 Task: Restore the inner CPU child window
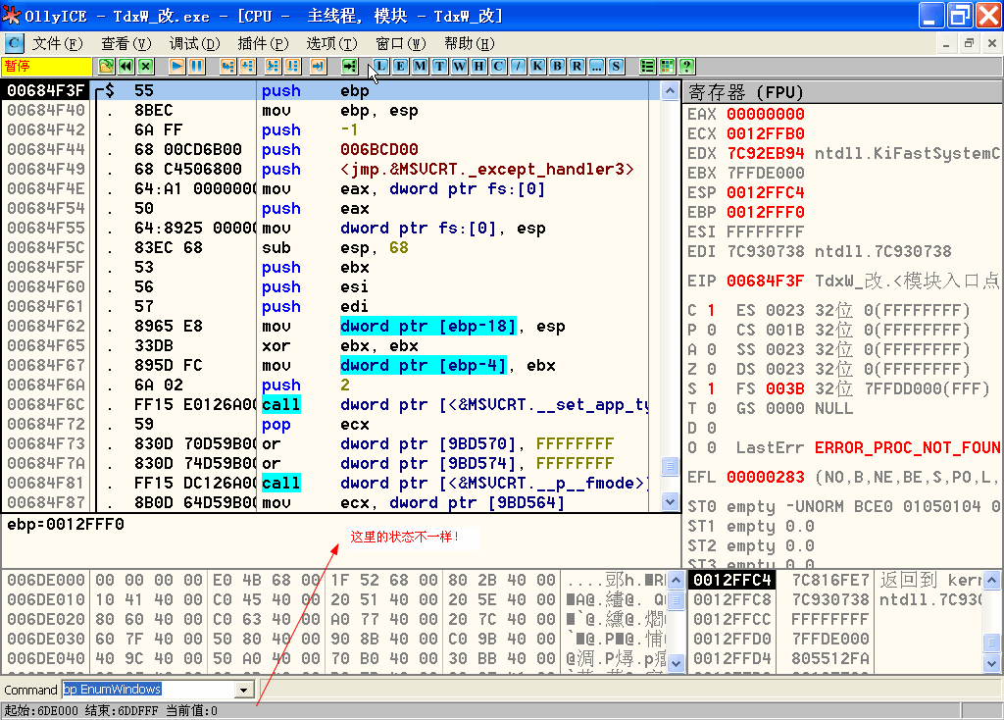tap(969, 43)
